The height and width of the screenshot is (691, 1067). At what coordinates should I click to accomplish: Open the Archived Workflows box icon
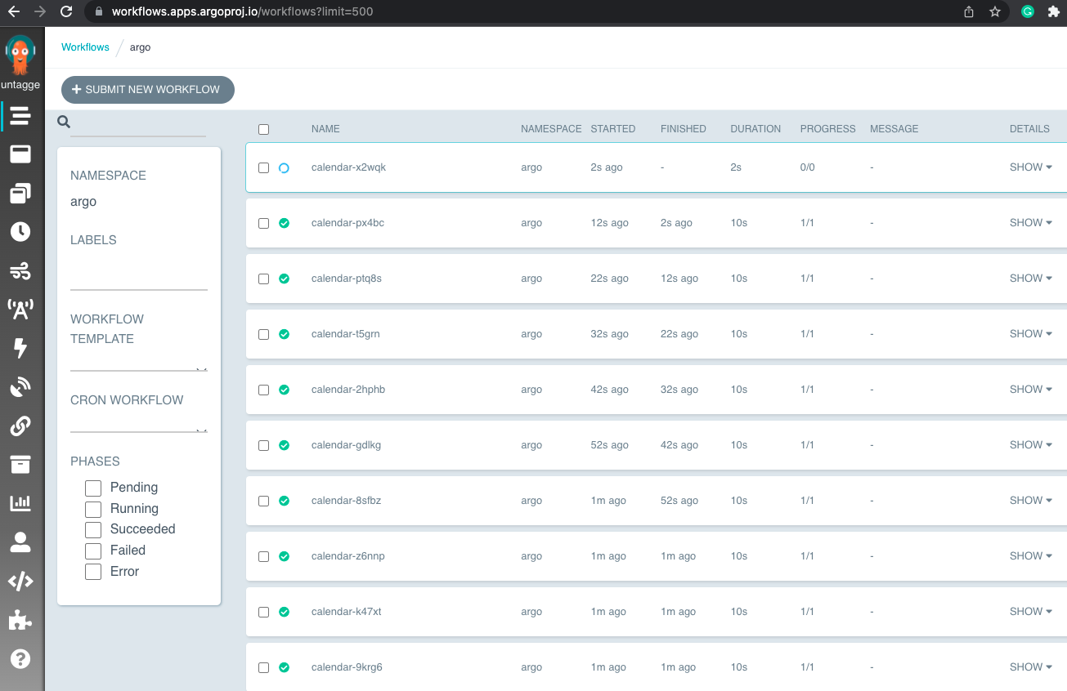(20, 465)
